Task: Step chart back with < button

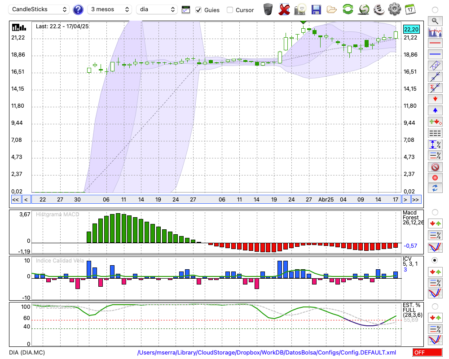Action: (26, 200)
